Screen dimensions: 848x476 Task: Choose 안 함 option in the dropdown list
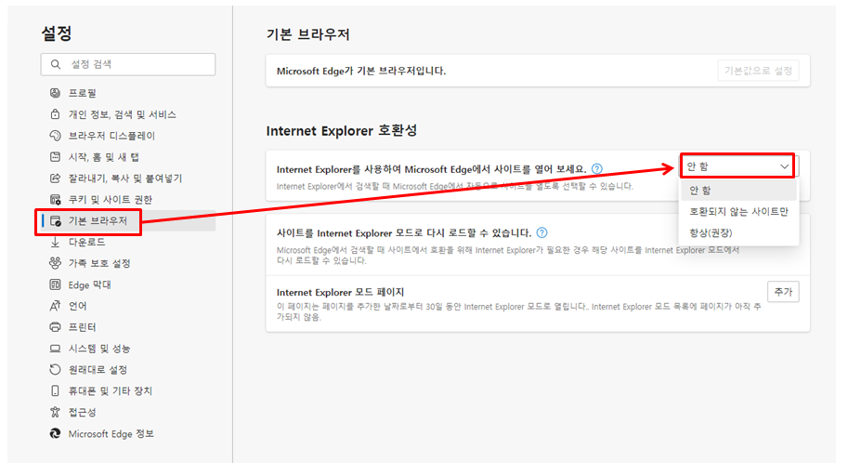click(x=738, y=190)
